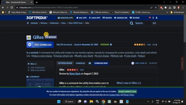The height and width of the screenshot is (105, 186).
Task: Click the user account icon in header
Action: [x=157, y=17]
